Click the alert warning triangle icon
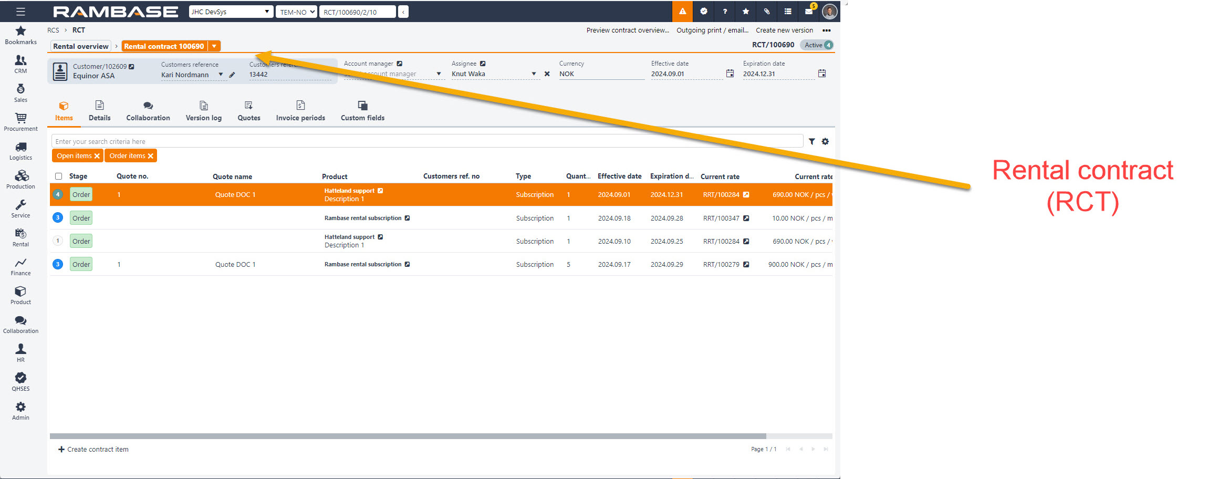The width and height of the screenshot is (1208, 479). tap(682, 11)
